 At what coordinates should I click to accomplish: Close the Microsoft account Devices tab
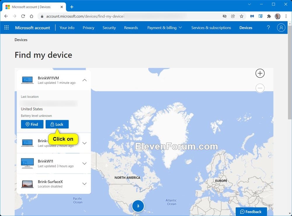pos(62,7)
